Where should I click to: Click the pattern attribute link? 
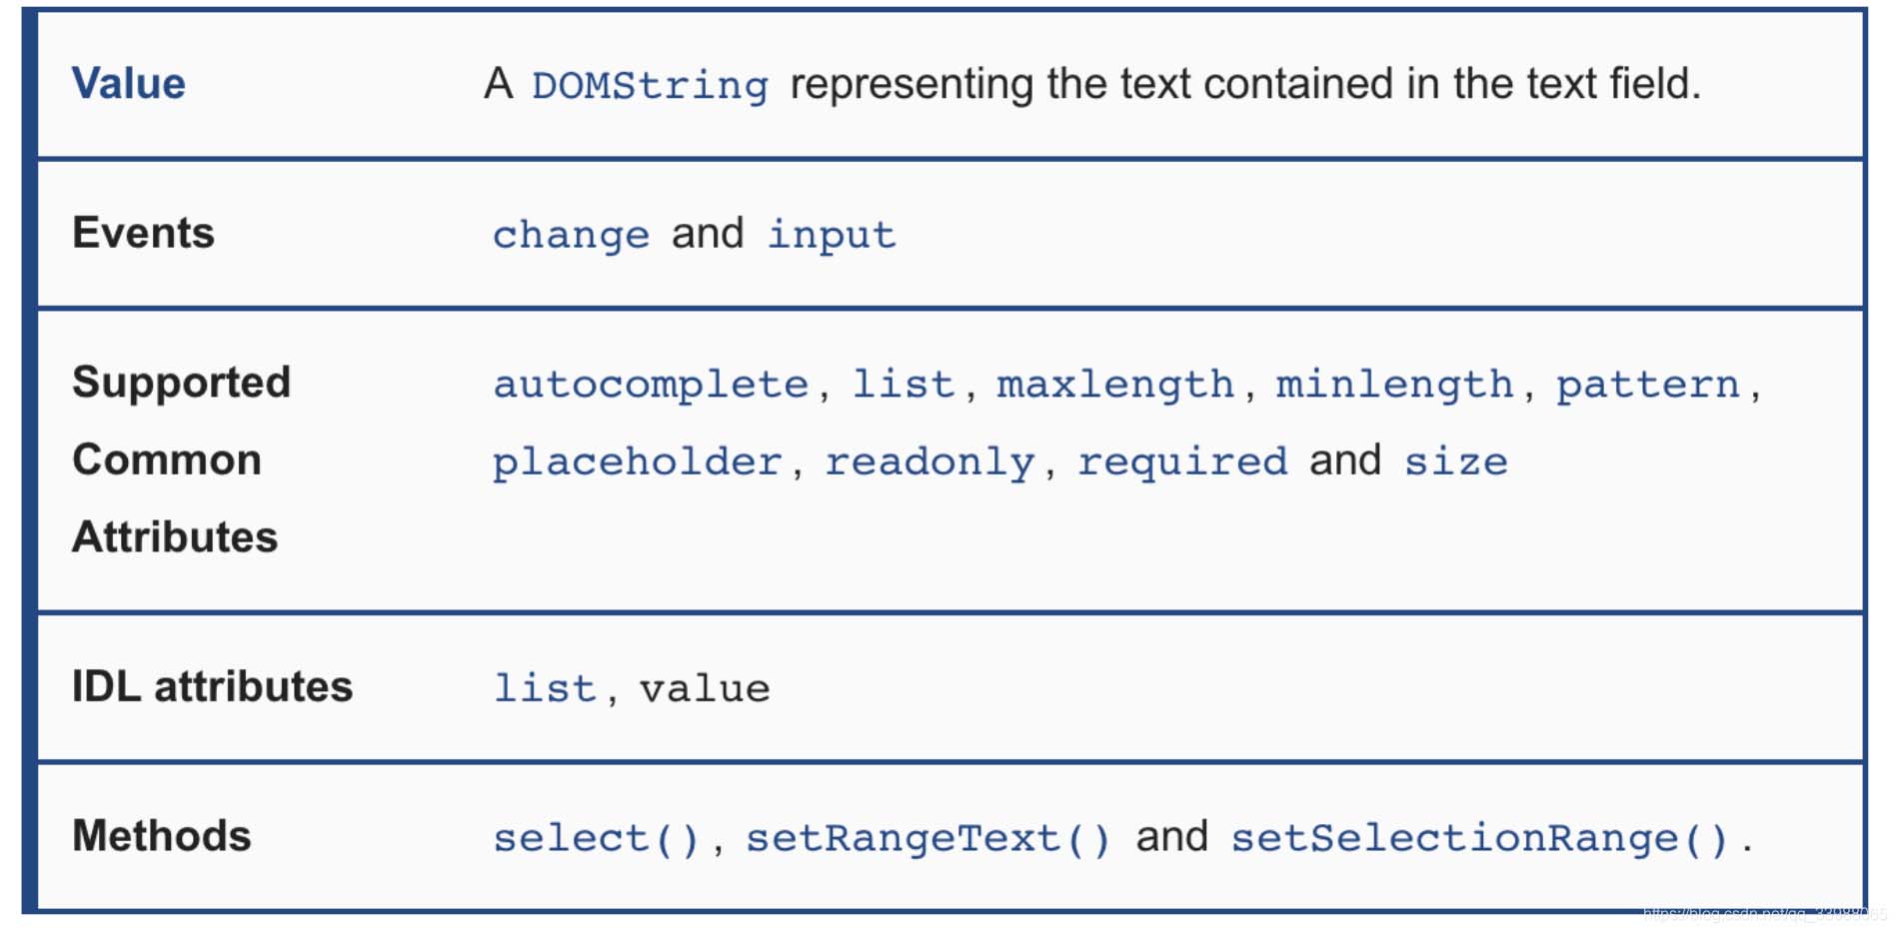click(1648, 386)
